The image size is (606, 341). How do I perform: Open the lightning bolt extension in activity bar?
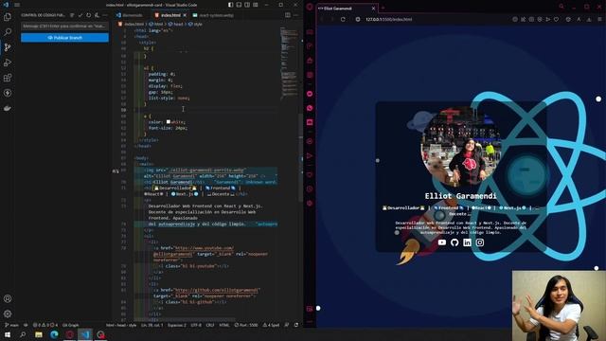tap(8, 93)
